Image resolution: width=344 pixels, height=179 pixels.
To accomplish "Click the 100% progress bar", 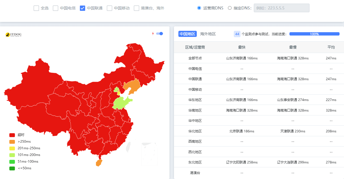I will 314,34.
